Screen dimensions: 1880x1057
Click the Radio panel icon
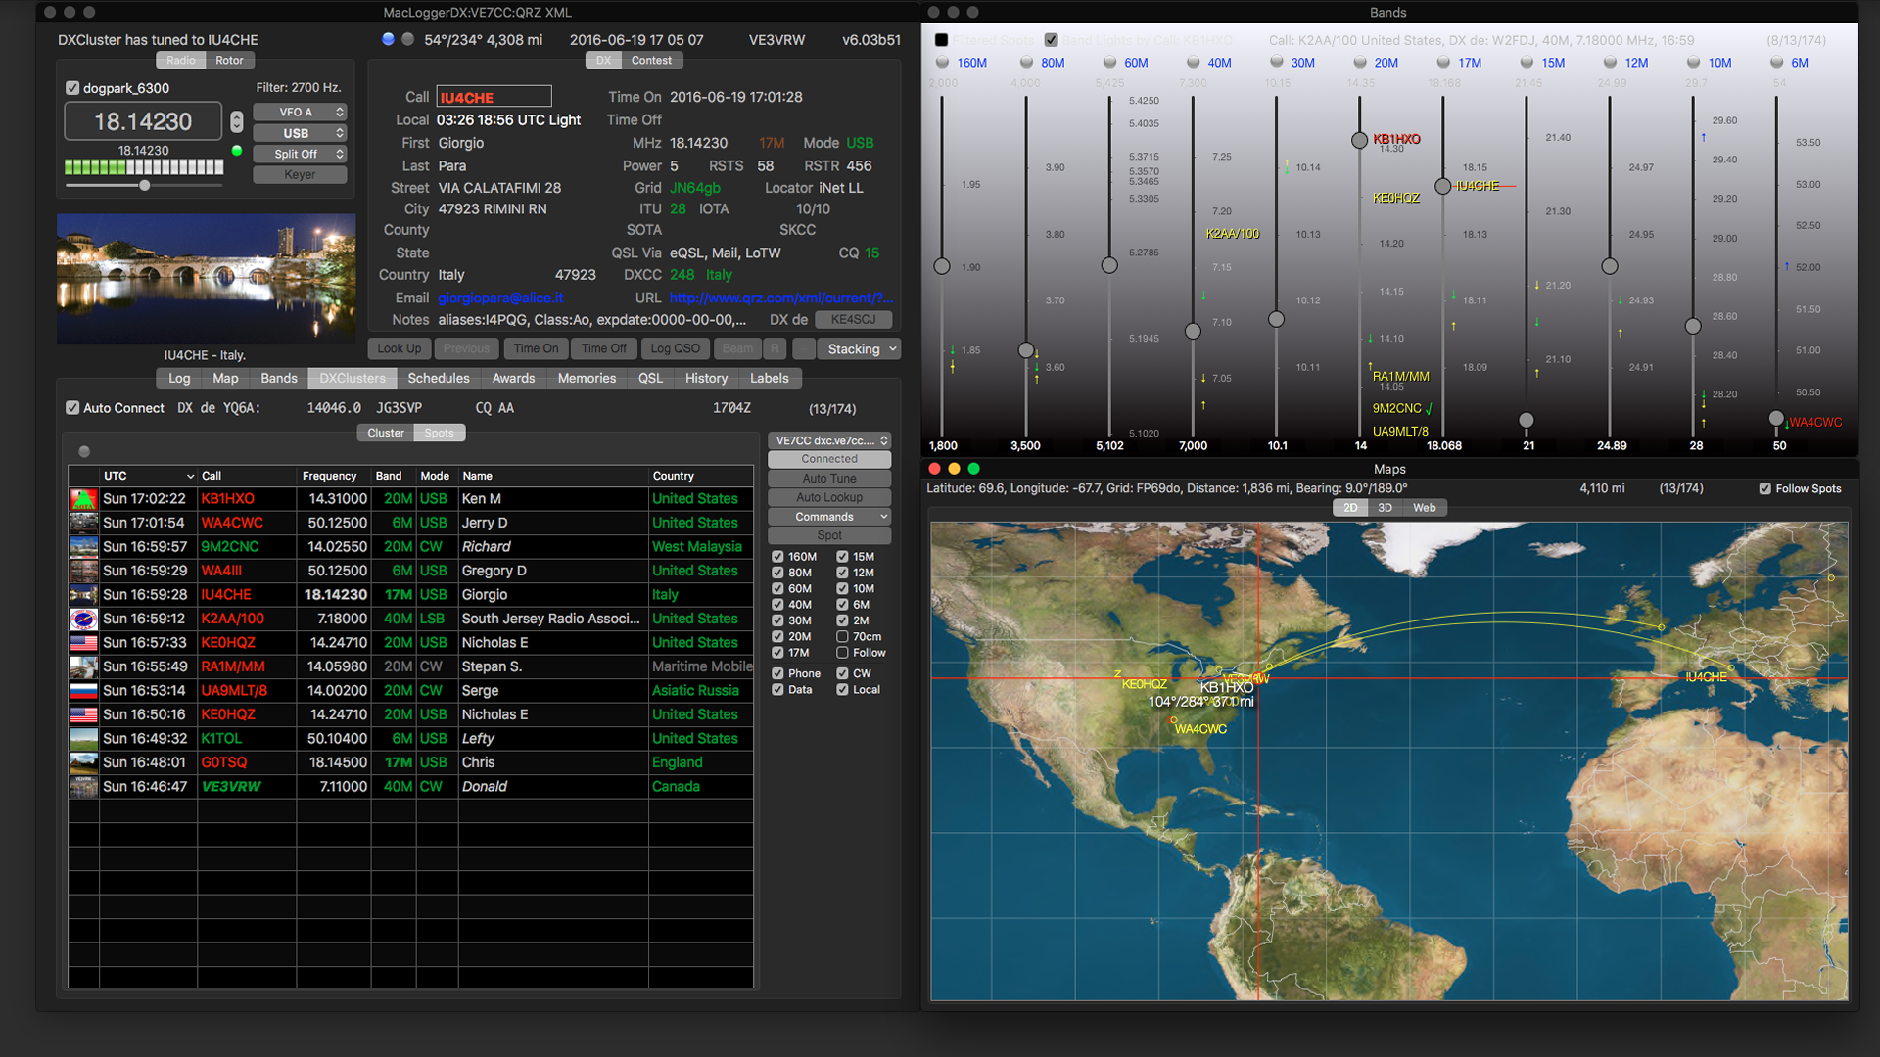pyautogui.click(x=182, y=61)
